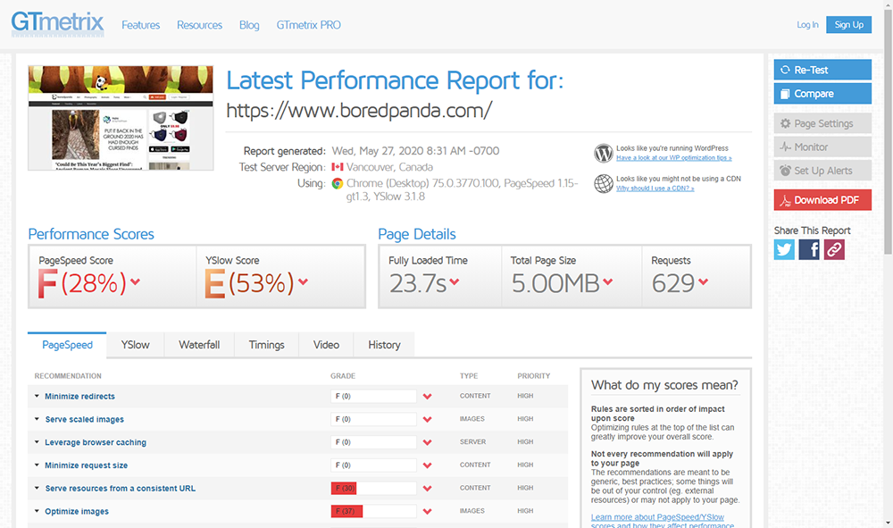This screenshot has width=893, height=528.
Task: Share report on Twitter
Action: tap(784, 249)
